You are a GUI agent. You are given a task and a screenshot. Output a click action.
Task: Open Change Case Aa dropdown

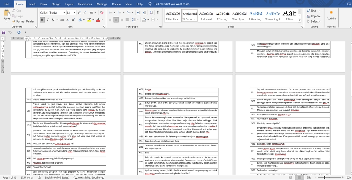pos(93,13)
